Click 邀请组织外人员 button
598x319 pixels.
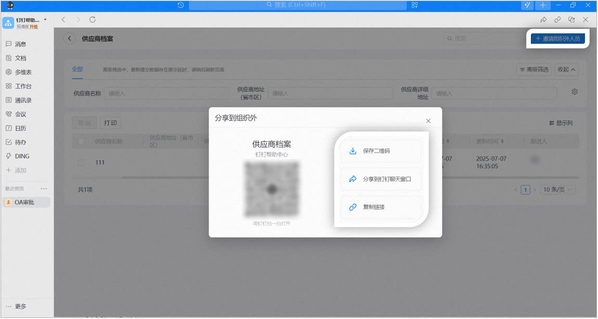pos(557,39)
